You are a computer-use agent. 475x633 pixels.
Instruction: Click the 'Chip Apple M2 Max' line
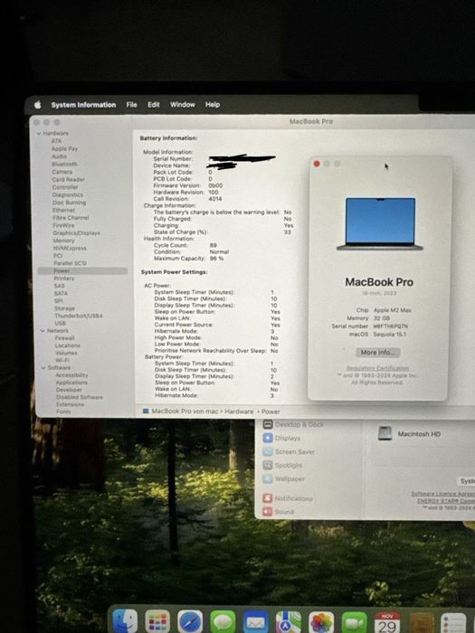coord(384,310)
